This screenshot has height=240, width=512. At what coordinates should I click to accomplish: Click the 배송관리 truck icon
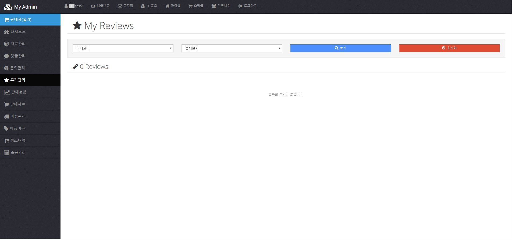click(x=6, y=117)
